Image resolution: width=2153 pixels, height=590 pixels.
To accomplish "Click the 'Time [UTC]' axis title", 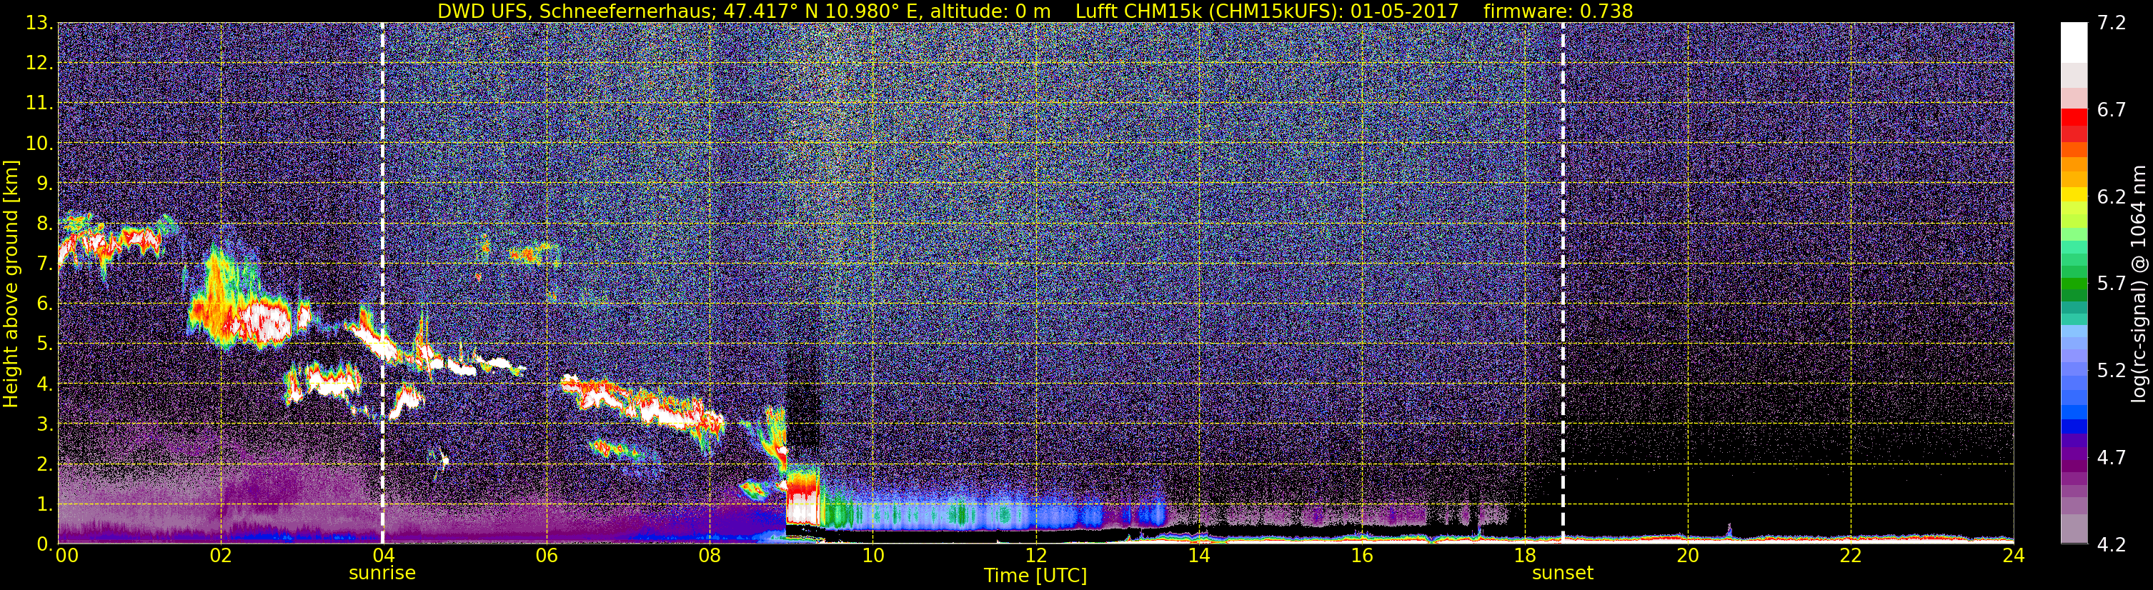I will 1035,576.
